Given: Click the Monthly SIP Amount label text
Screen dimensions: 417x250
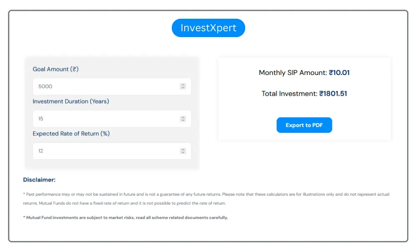Looking at the screenshot, I should 293,72.
